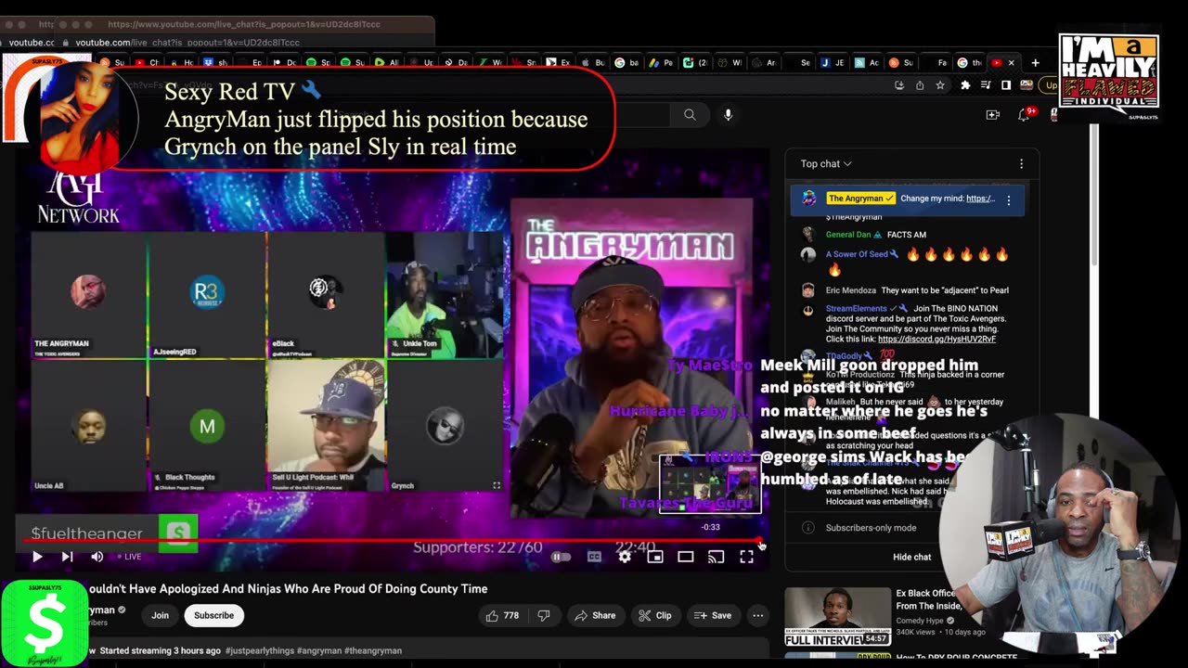Screen dimensions: 1188x668
Task: Open the Create video camera icon
Action: pyautogui.click(x=992, y=114)
